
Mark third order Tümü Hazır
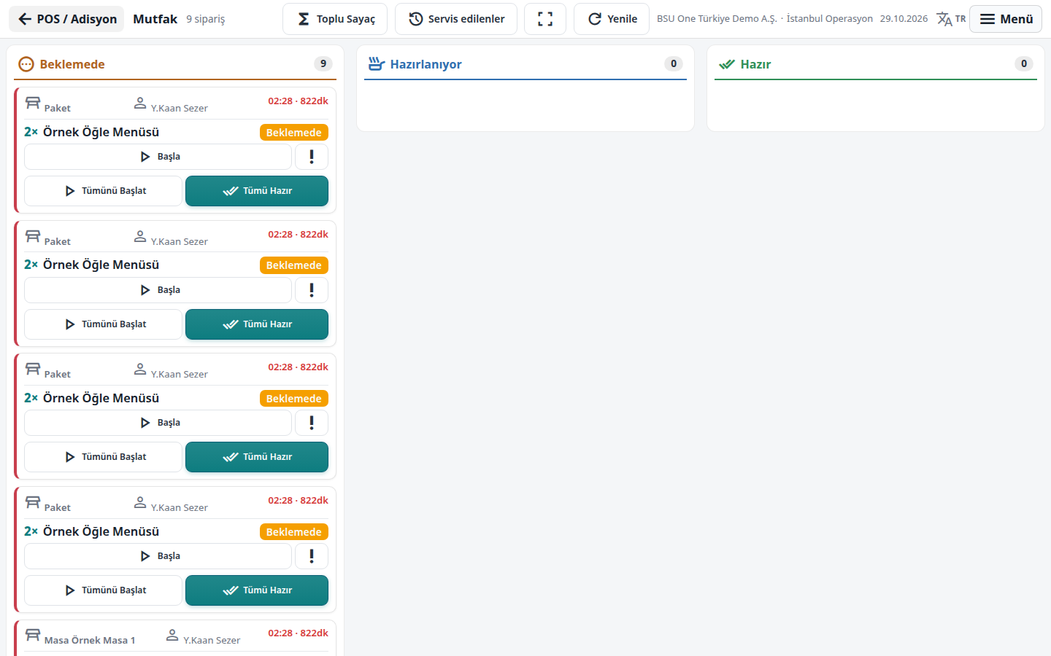(x=257, y=457)
